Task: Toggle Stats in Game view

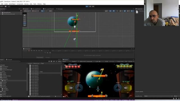Action: pos(126,61)
